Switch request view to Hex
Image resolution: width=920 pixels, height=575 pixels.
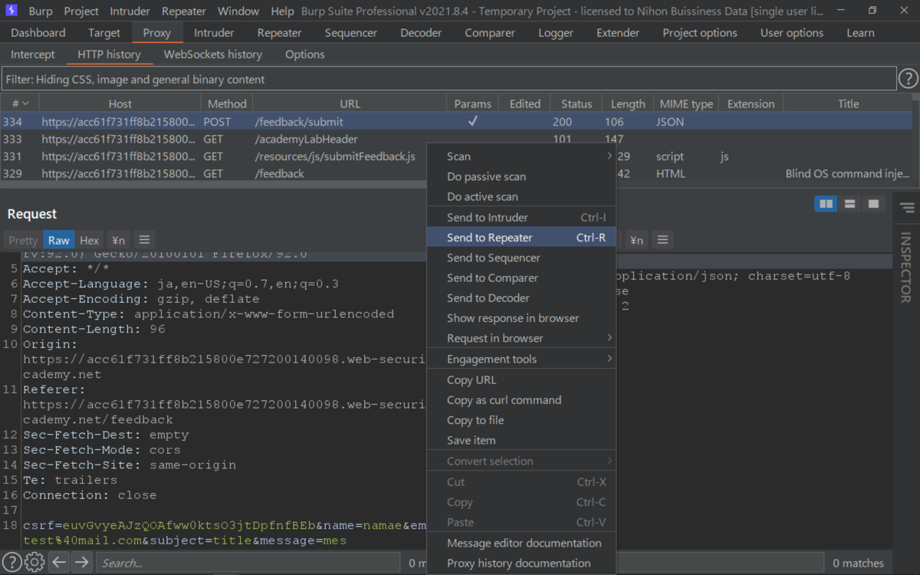[90, 240]
